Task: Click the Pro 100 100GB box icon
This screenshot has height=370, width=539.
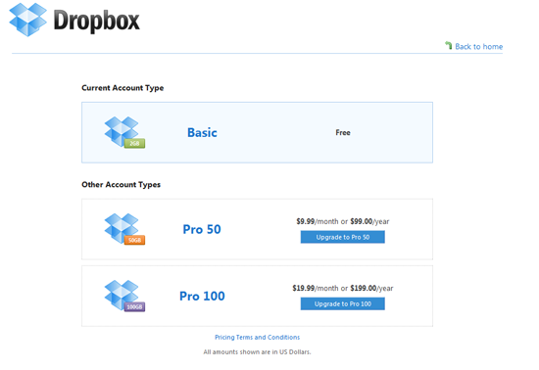Action: tap(124, 296)
